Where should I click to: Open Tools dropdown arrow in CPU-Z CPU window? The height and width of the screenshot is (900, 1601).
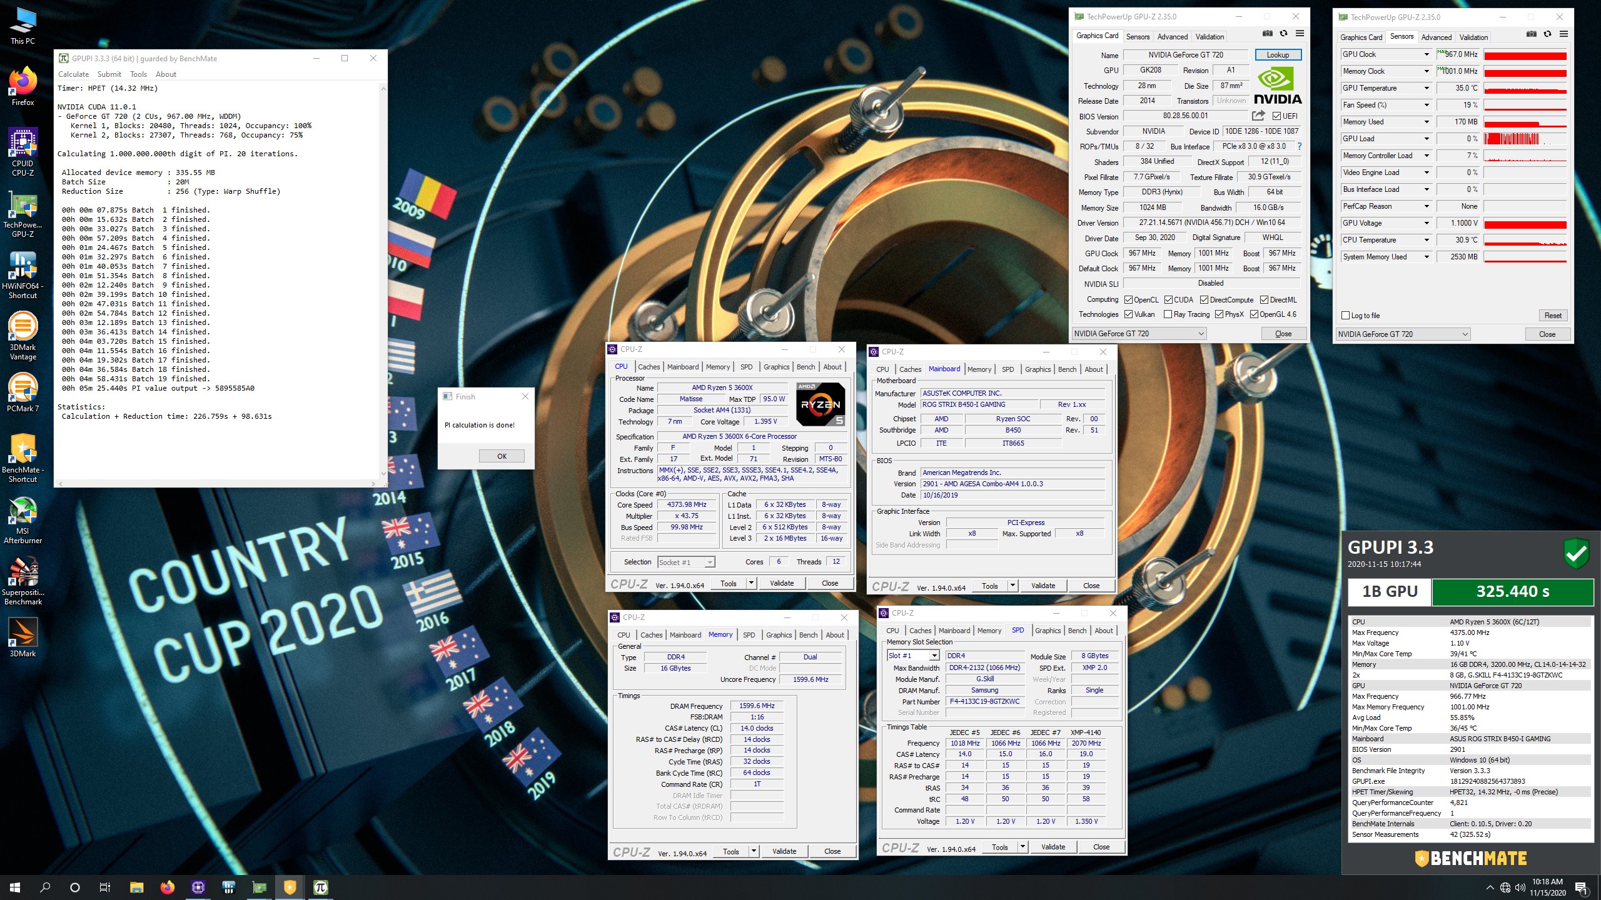752,583
